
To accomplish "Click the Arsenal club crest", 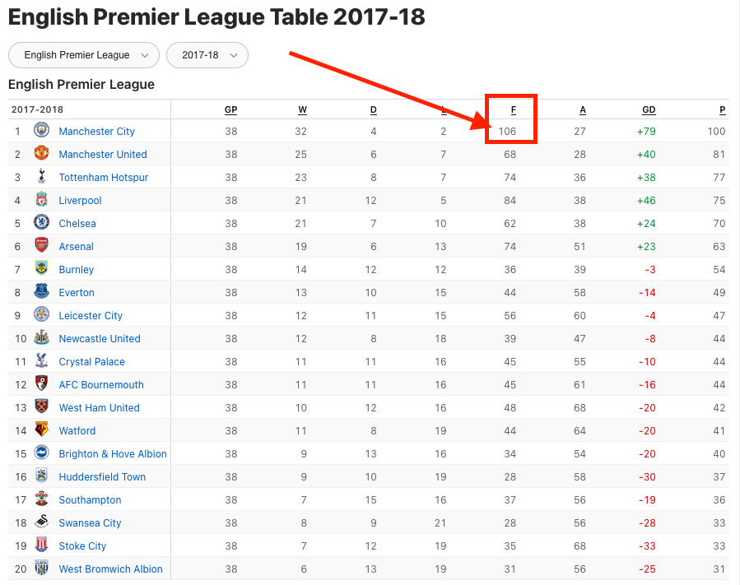I will (41, 246).
